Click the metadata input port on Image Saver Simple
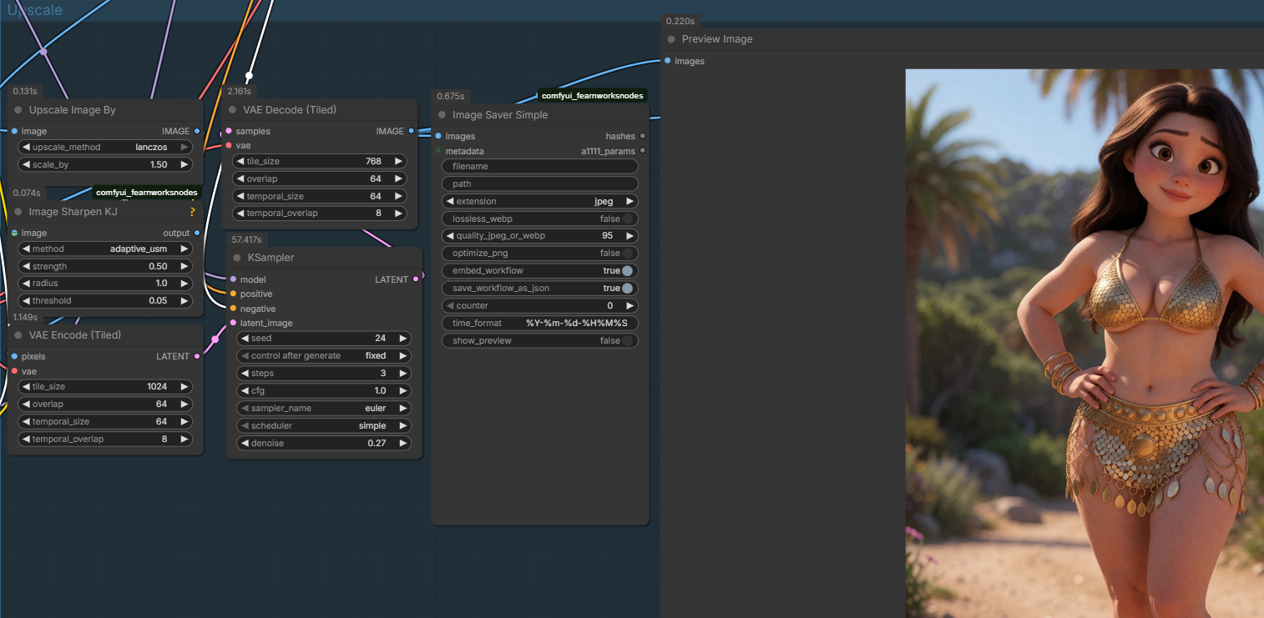1264x618 pixels. point(438,151)
